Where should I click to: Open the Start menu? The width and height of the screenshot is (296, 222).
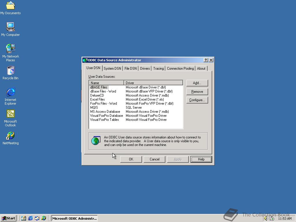(x=8, y=219)
